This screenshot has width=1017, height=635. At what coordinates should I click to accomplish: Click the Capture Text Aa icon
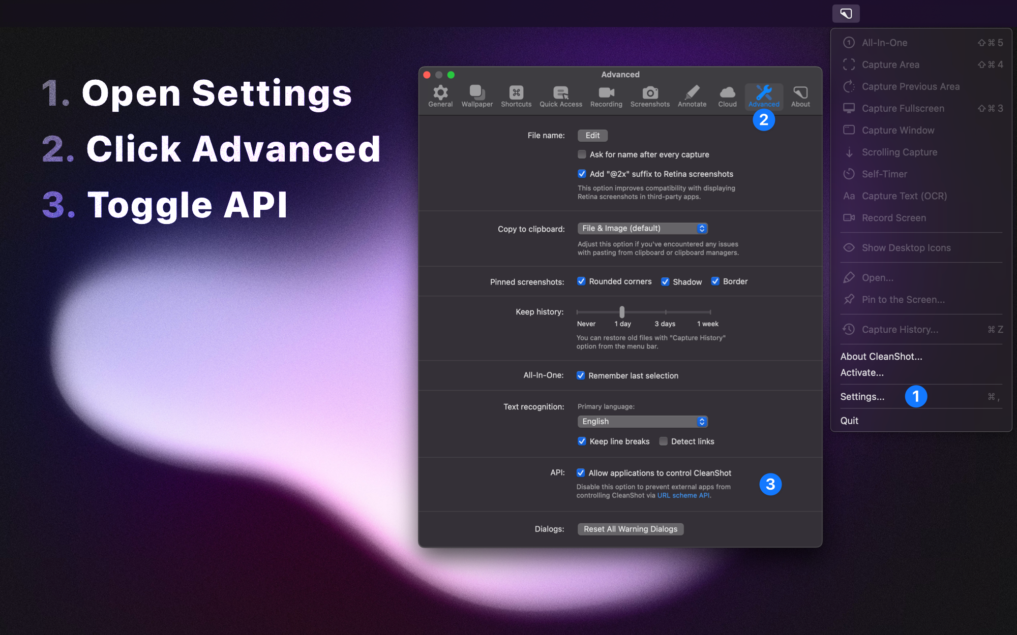tap(849, 196)
